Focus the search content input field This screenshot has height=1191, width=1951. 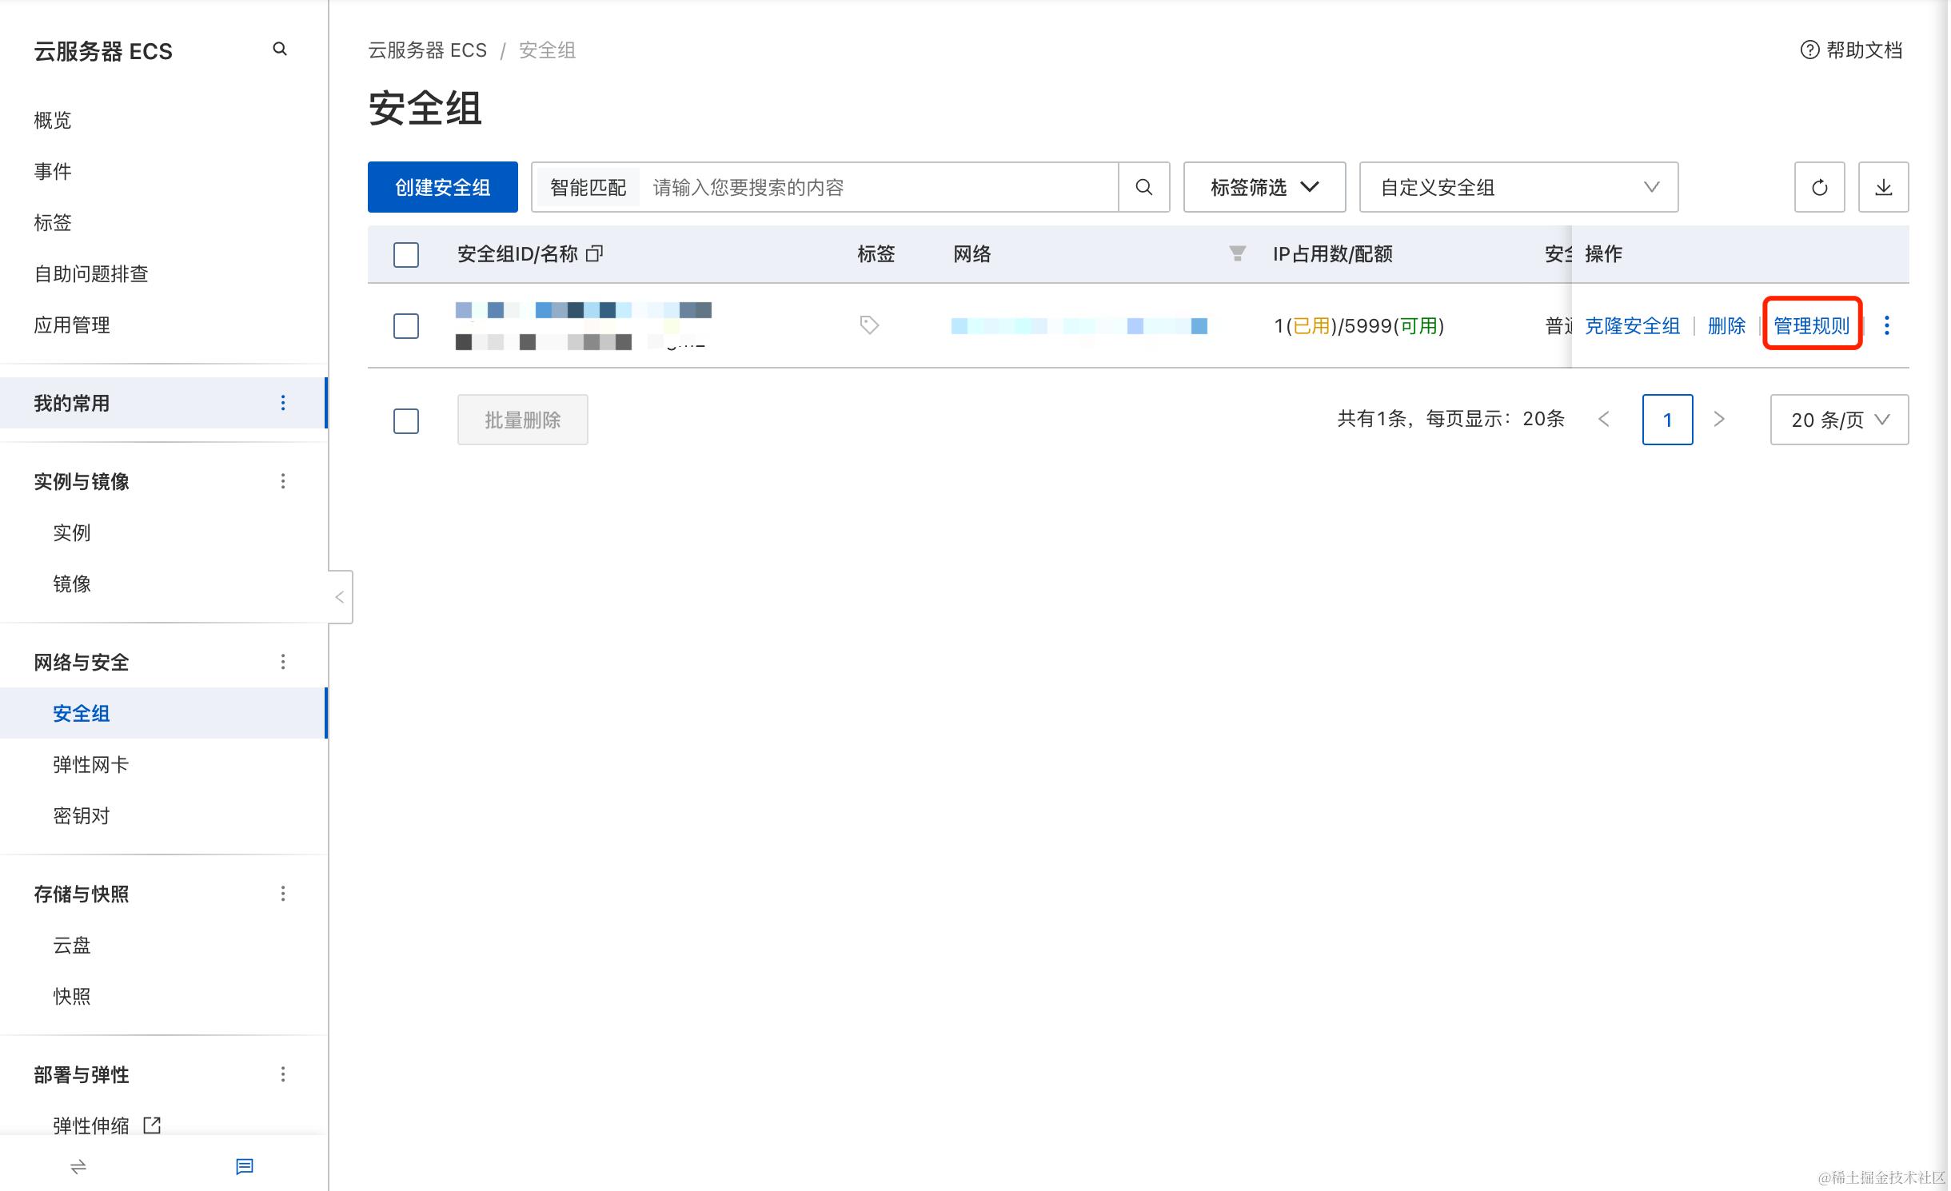click(880, 187)
